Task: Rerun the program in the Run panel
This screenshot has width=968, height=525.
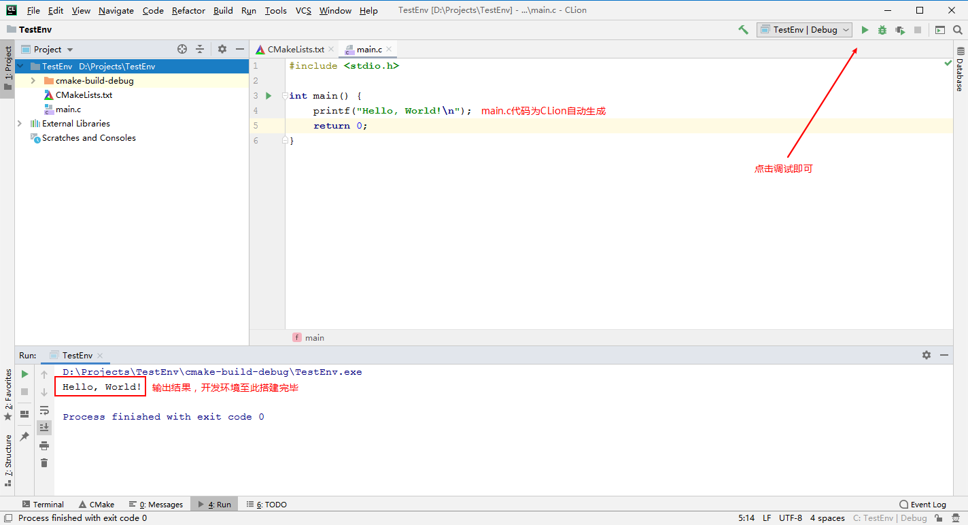Action: pyautogui.click(x=24, y=374)
